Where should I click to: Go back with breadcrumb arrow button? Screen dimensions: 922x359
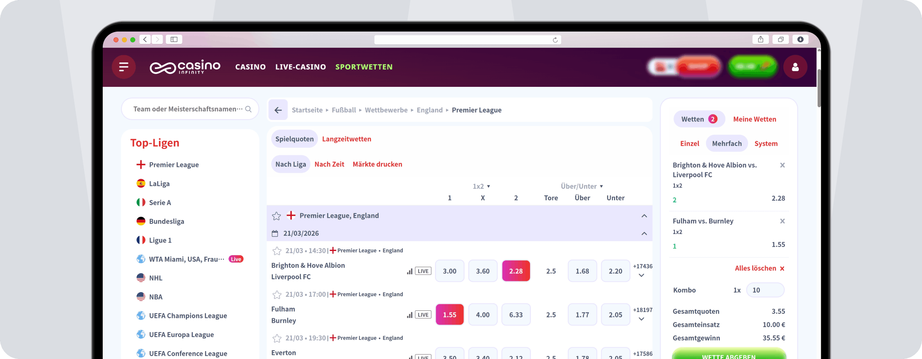tap(278, 110)
